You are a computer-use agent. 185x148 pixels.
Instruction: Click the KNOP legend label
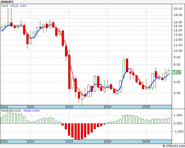point(5,6)
